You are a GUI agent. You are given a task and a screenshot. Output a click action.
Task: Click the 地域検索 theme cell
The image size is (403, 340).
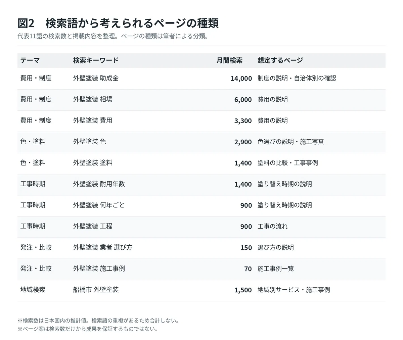[33, 290]
